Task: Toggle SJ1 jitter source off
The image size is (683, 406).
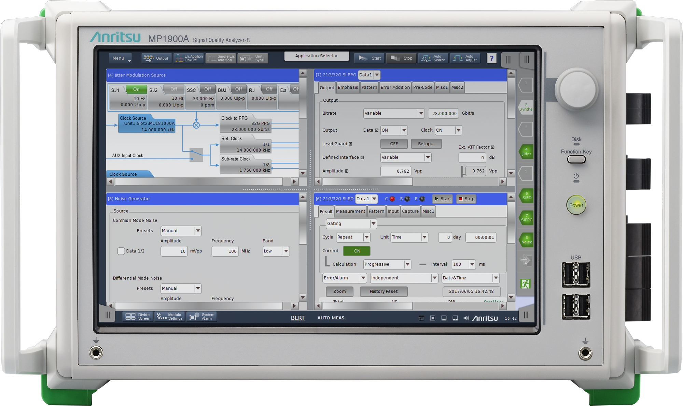Action: coord(136,89)
